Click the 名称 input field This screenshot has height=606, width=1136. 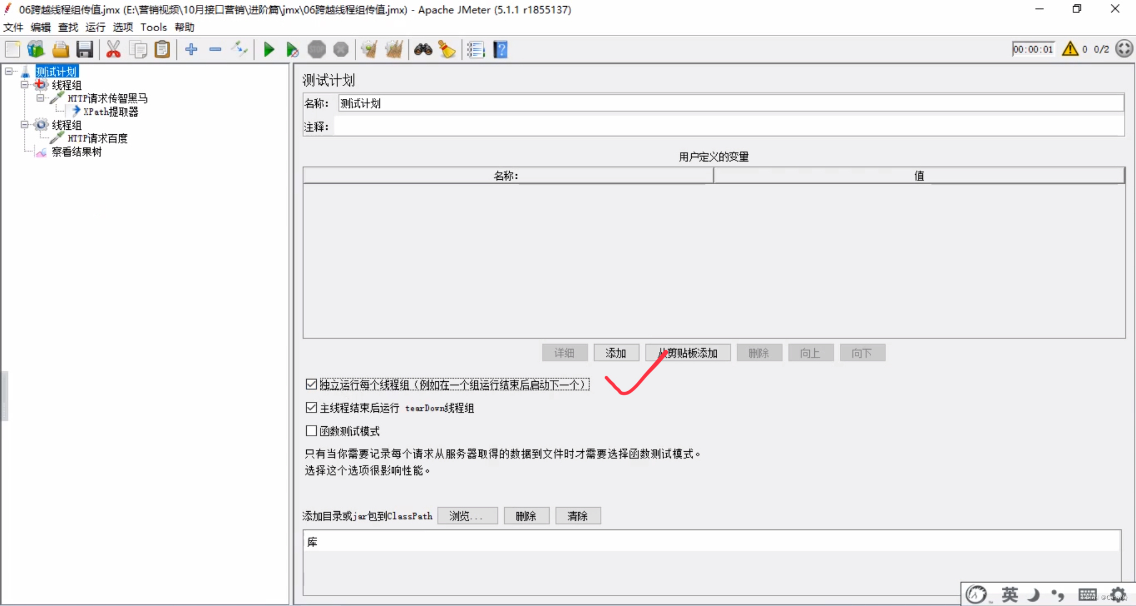[731, 103]
